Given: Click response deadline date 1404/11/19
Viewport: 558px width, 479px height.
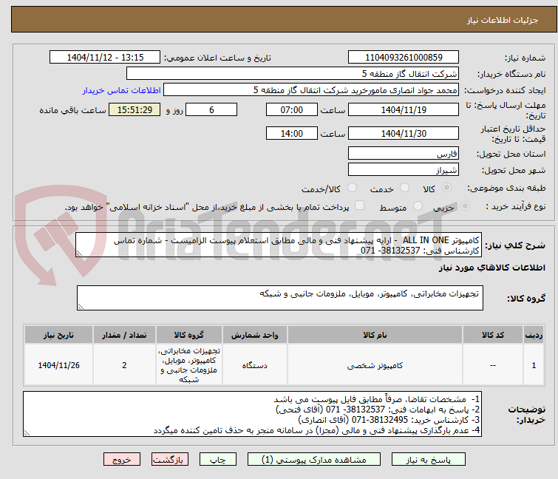Looking at the screenshot, I should [404, 109].
